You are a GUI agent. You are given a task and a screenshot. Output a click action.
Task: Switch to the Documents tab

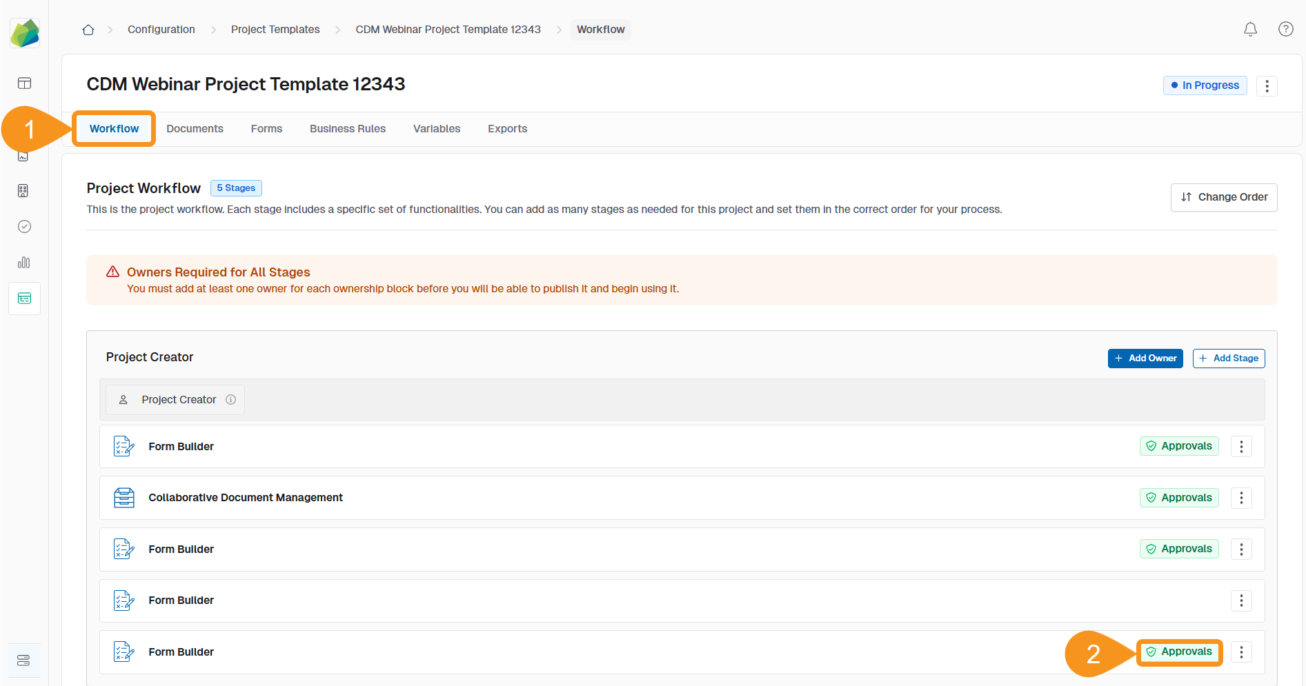(x=195, y=128)
